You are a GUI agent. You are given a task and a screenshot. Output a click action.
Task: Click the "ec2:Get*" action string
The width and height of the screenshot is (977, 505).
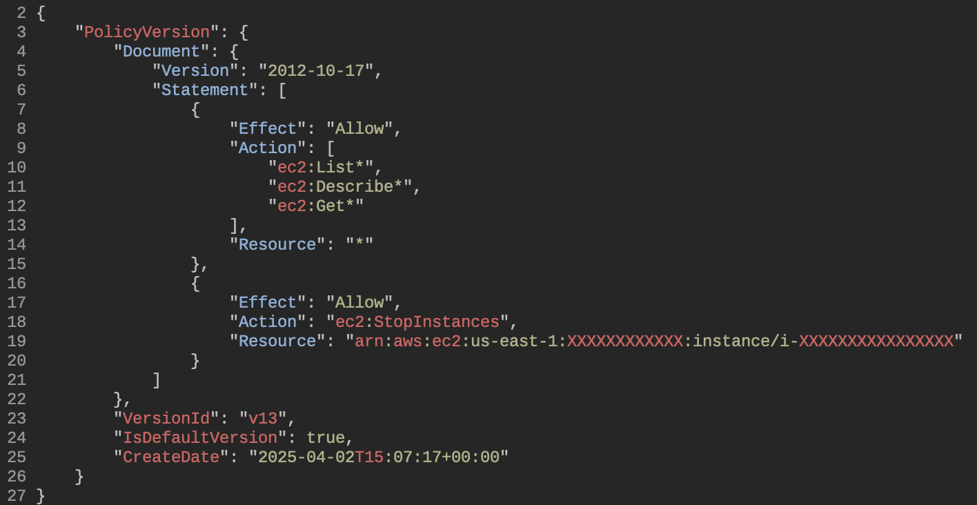316,206
